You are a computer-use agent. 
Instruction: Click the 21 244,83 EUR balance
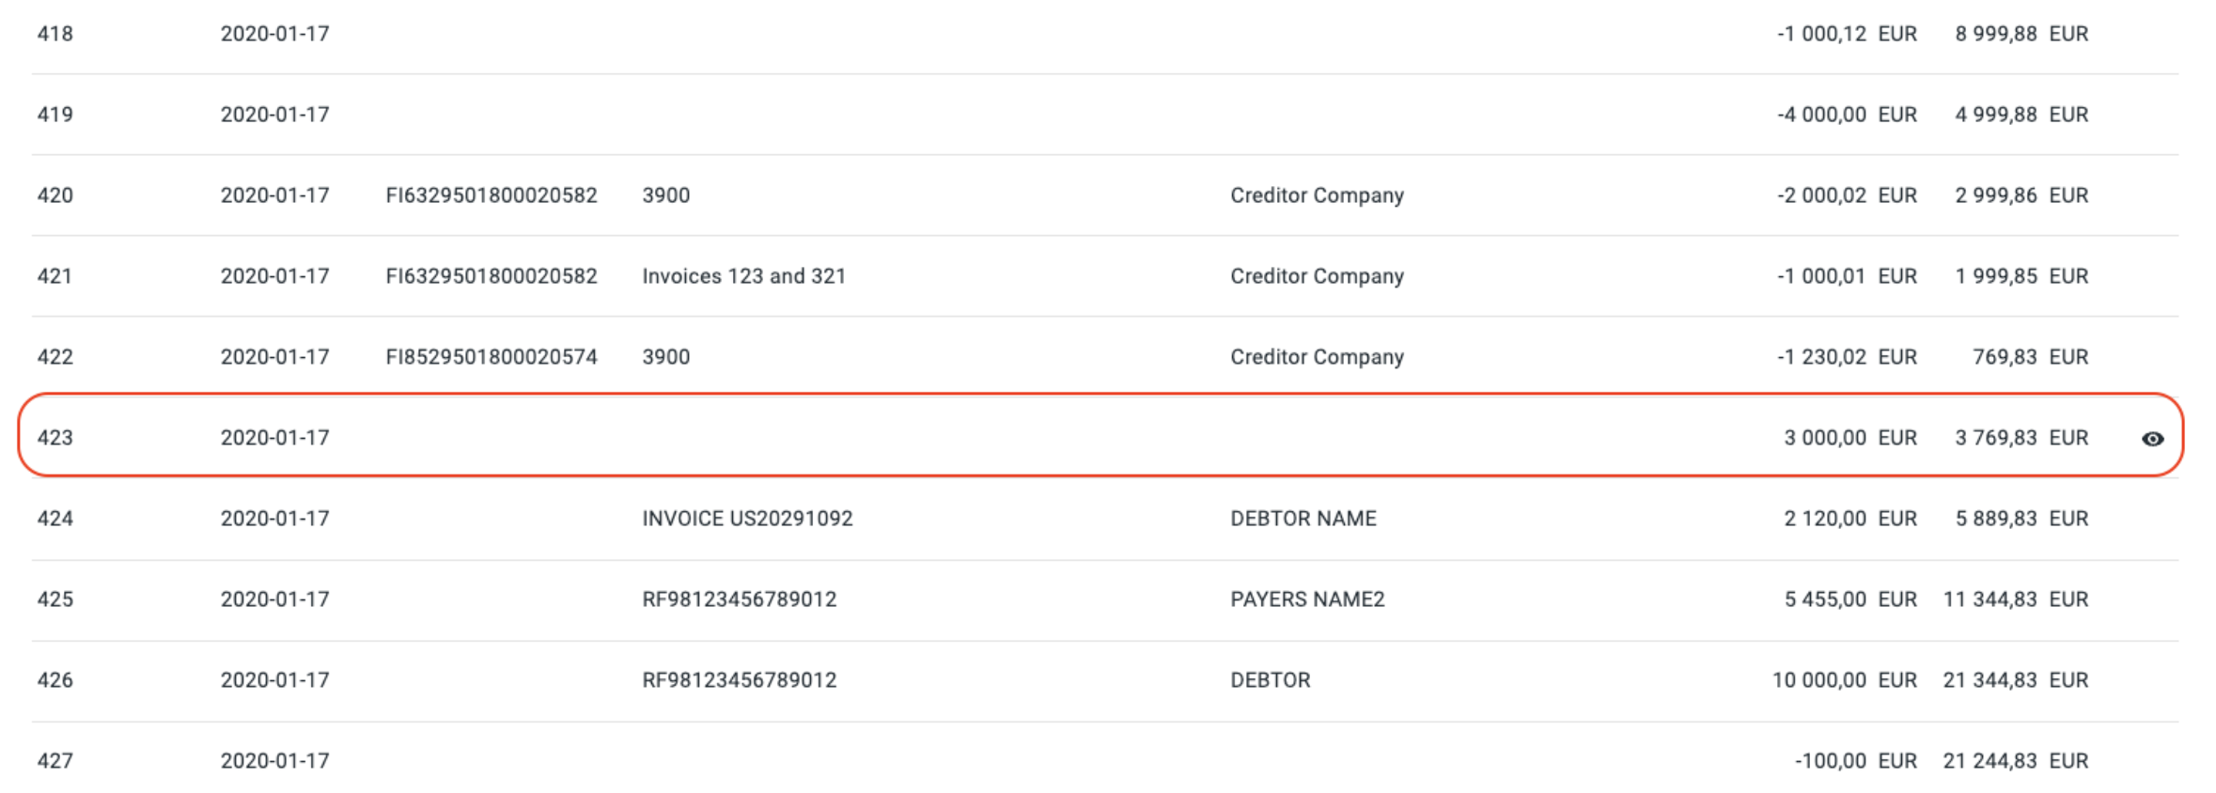2015,761
